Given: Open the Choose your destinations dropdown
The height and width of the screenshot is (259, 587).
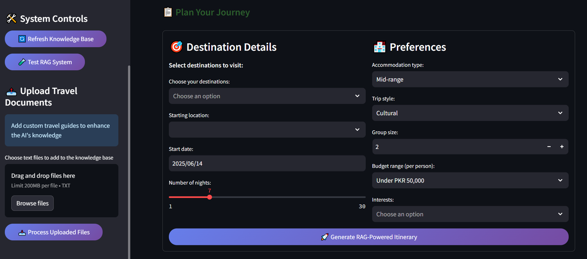Looking at the screenshot, I should click(267, 96).
